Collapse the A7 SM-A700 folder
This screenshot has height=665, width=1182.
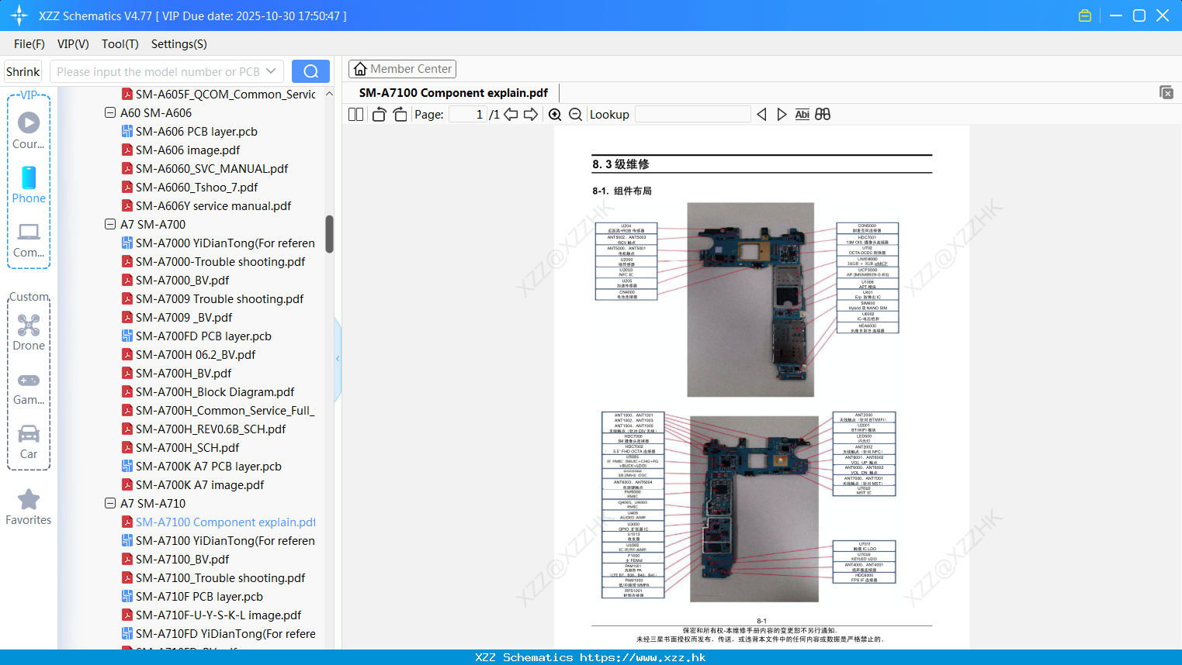tap(110, 224)
